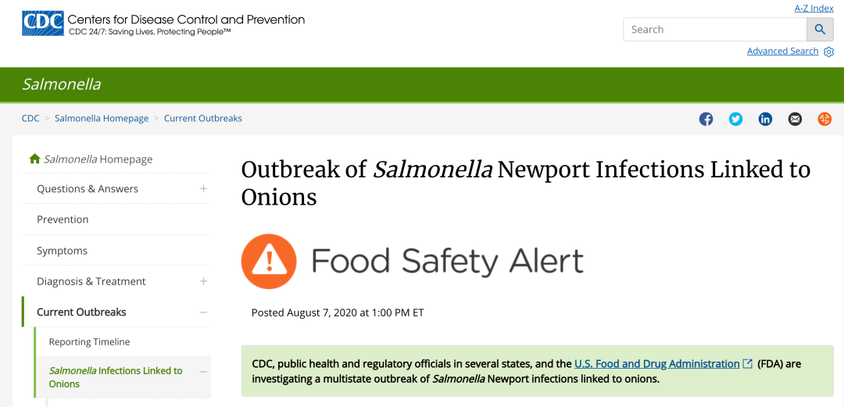Screen dimensions: 844x407
Task: Open the A-Z Index link
Action: coord(814,9)
